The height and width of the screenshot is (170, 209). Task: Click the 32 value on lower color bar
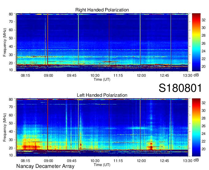(x=203, y=103)
